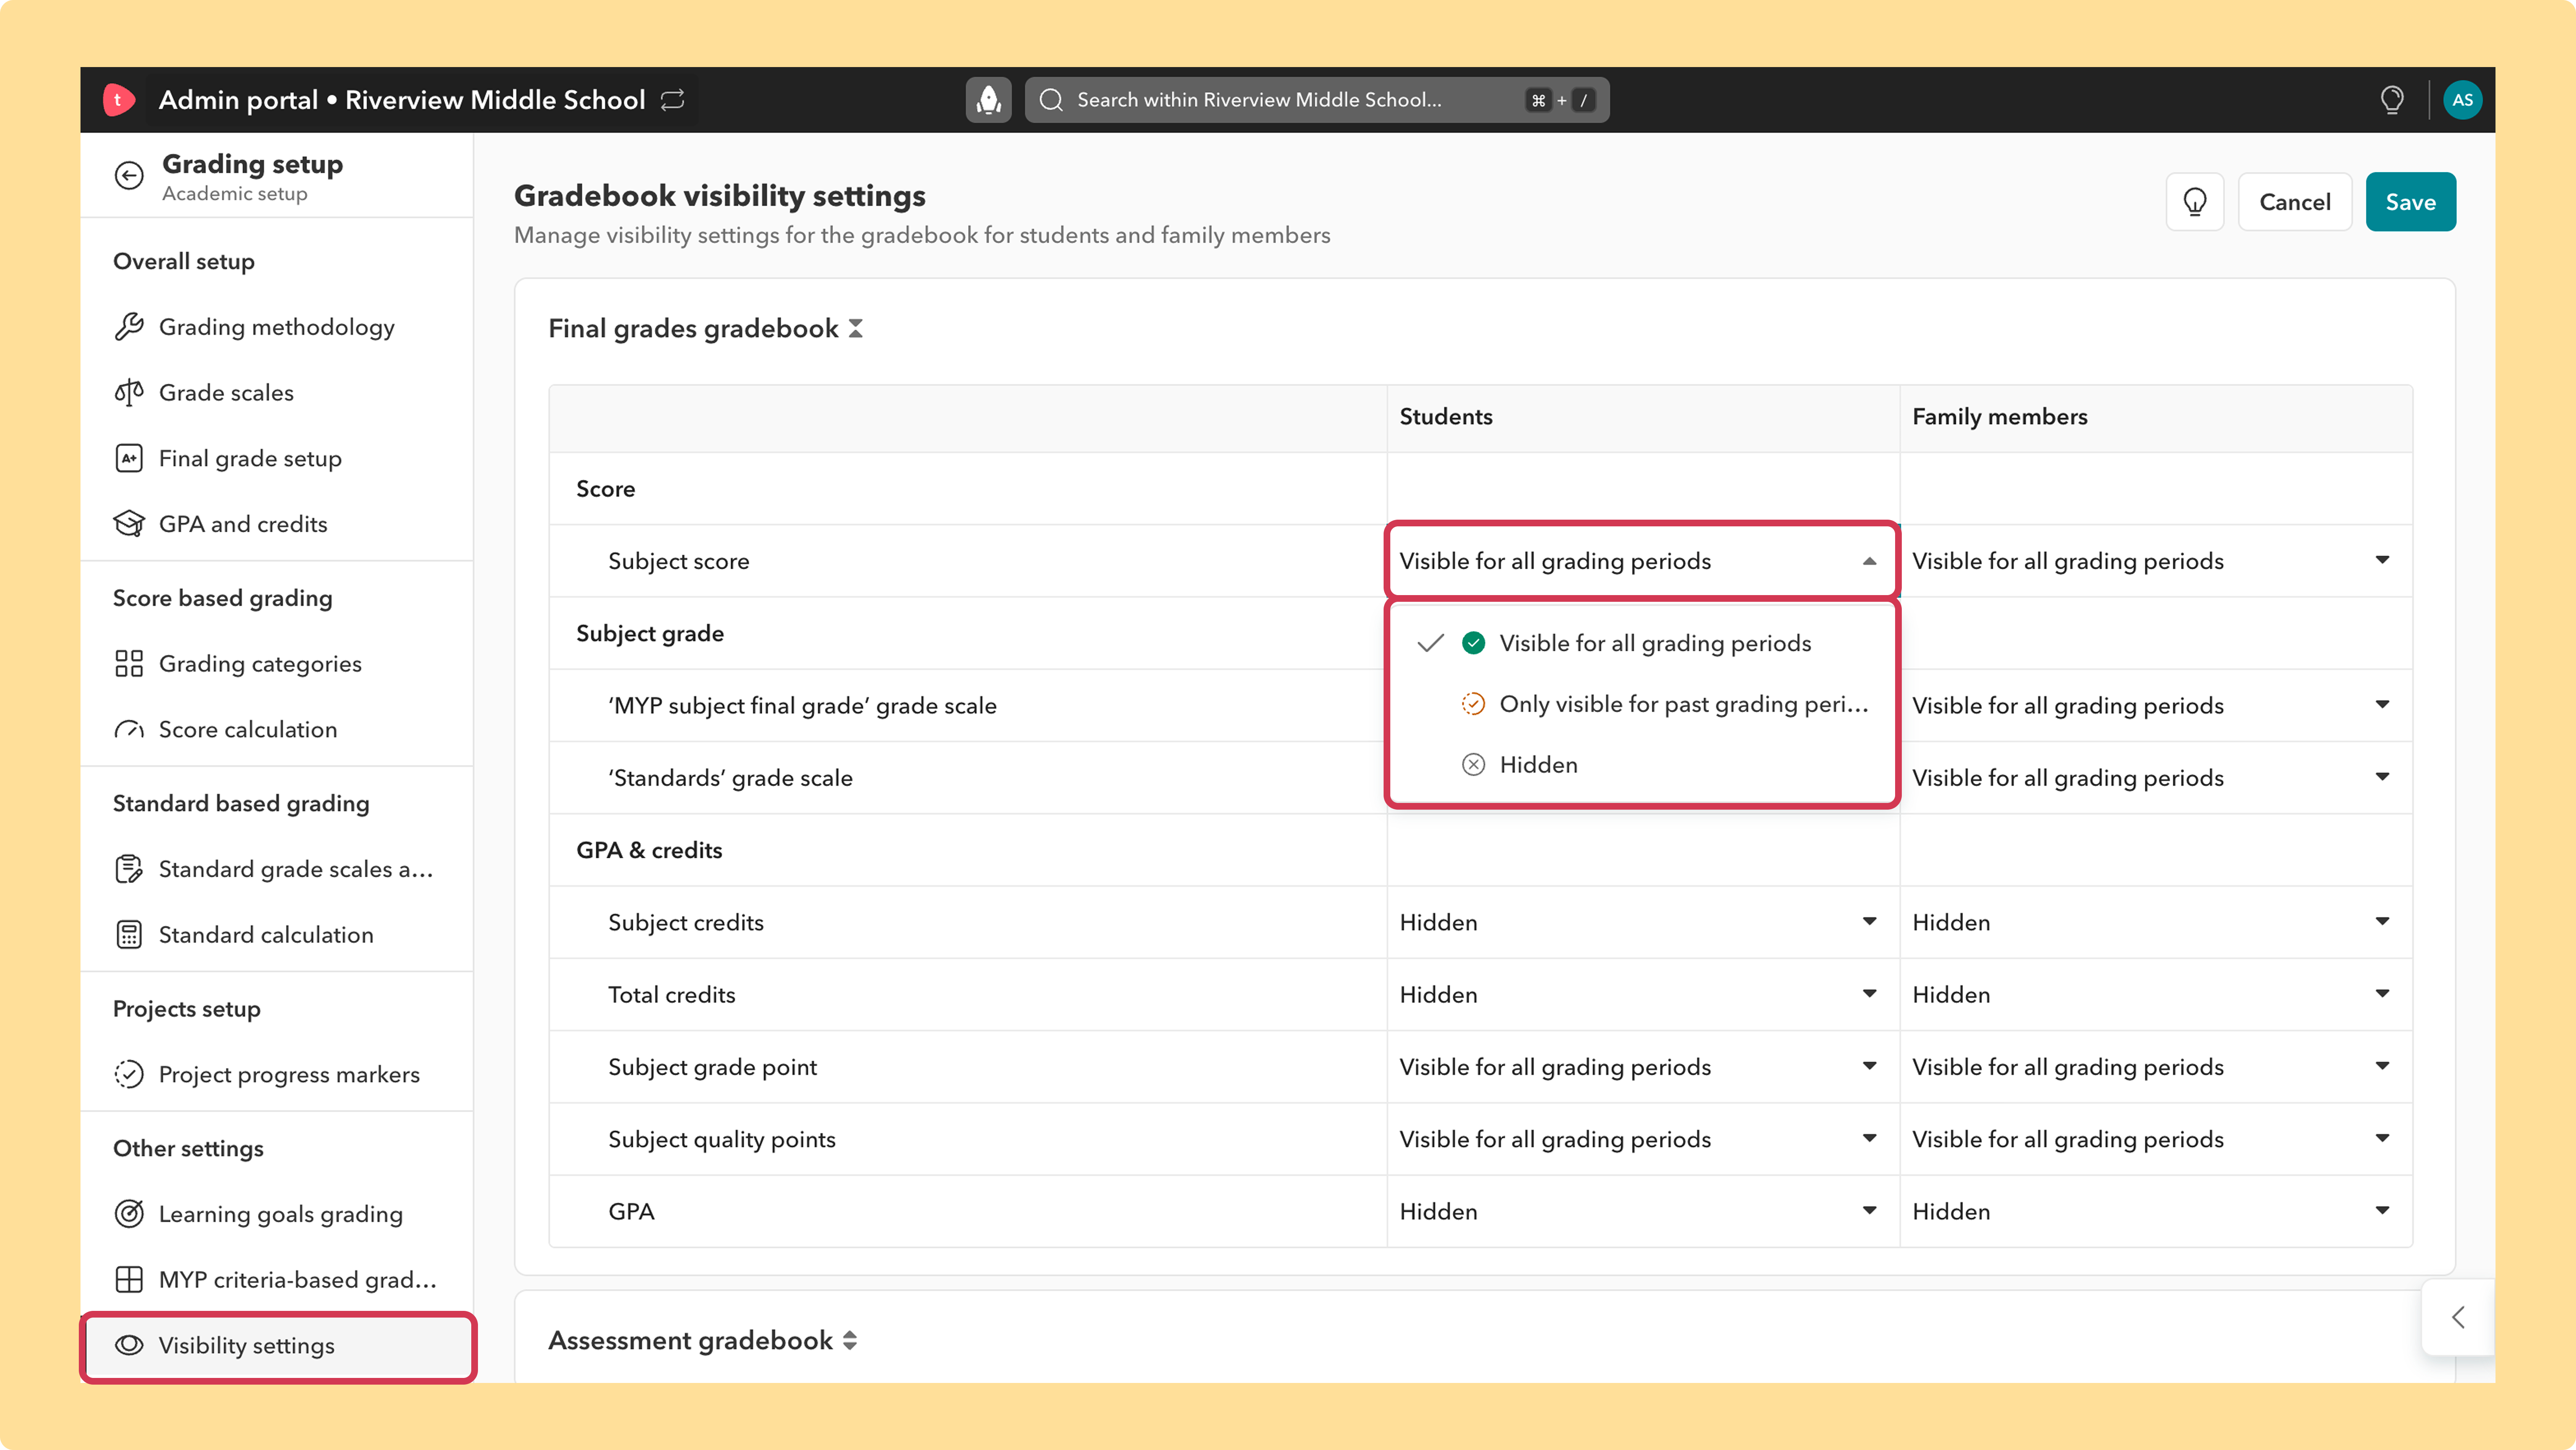Click the lightbulb tips button near Cancel
Screen dimensions: 2576x1450
(x=2194, y=202)
